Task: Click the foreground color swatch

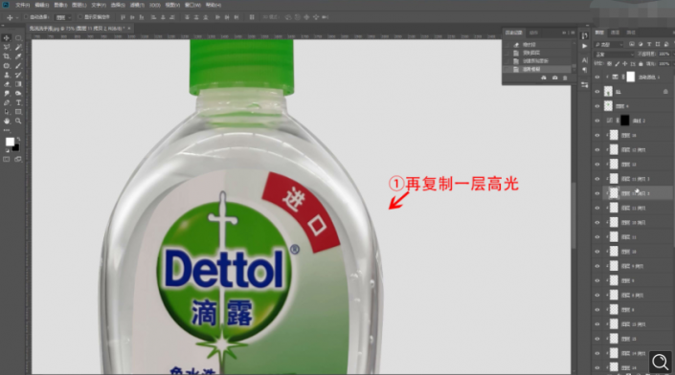Action: (x=10, y=142)
